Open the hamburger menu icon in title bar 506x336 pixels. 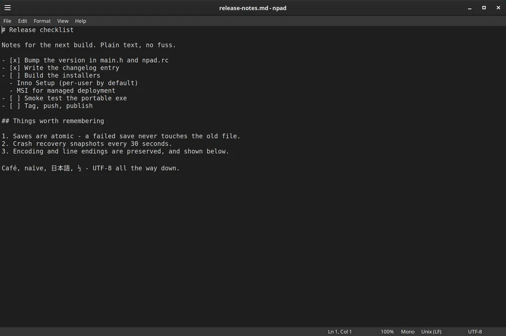(x=7, y=8)
